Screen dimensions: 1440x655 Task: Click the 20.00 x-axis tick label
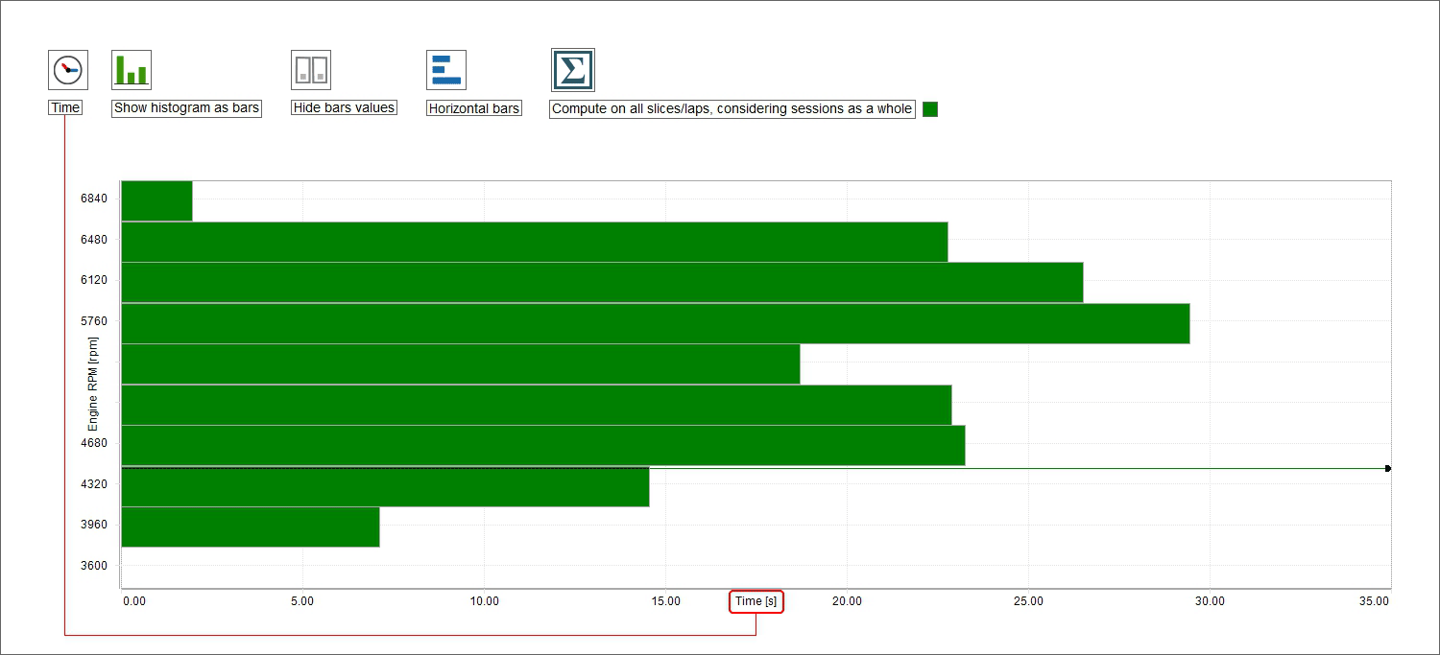[x=847, y=601]
